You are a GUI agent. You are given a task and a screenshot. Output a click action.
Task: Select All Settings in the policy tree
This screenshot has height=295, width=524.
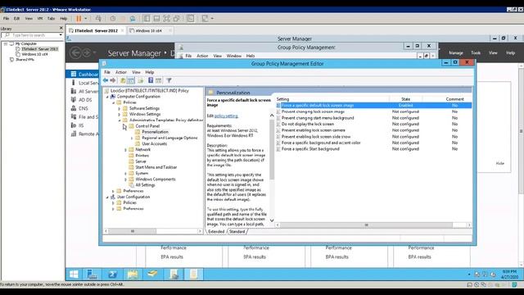145,185
